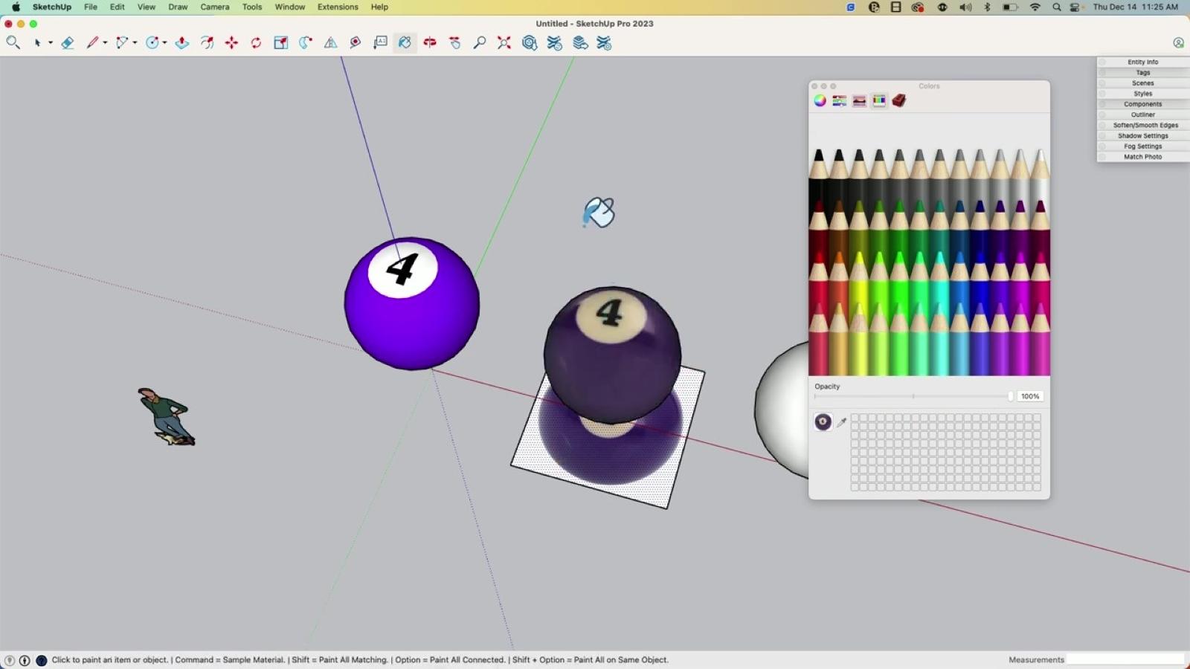Open the Camera menu
The image size is (1190, 669).
point(214,7)
